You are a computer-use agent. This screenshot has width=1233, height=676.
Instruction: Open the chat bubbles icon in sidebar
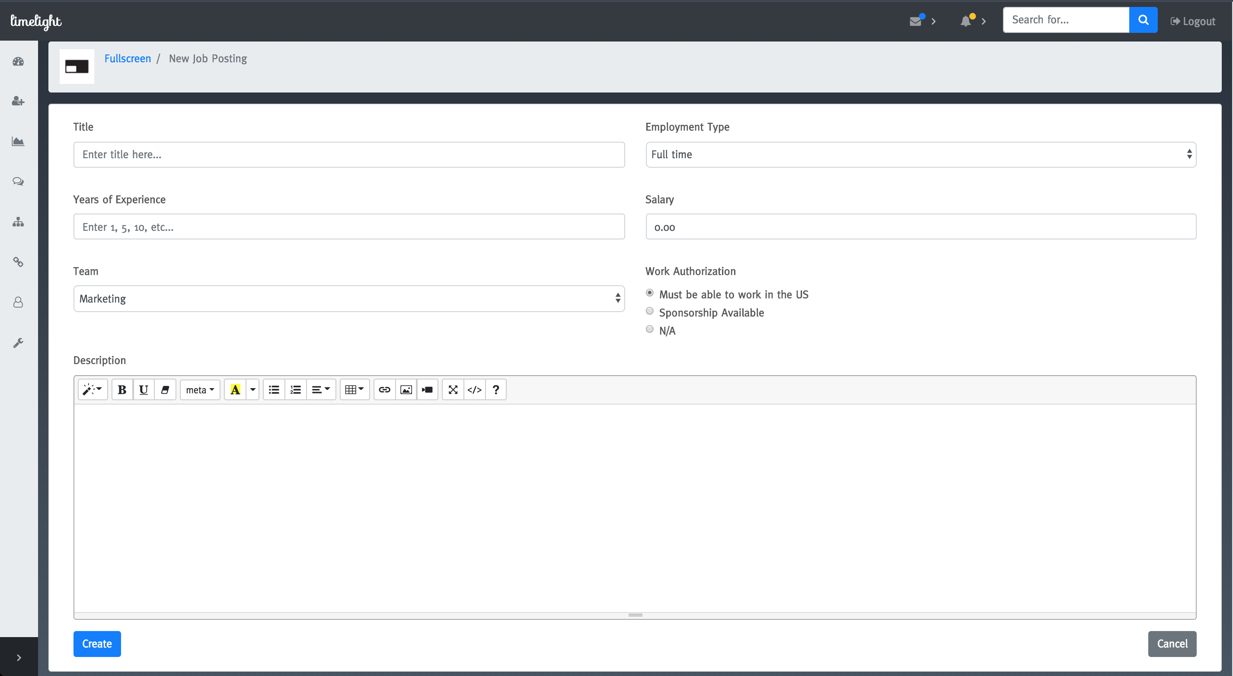click(18, 182)
